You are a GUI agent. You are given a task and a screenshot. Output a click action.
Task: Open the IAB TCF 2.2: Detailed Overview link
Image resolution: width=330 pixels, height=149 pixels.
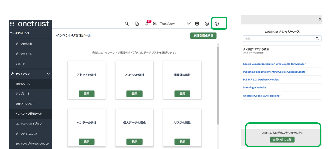261,80
